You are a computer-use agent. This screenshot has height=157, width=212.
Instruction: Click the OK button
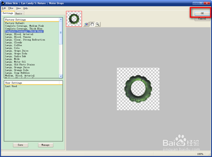[x=202, y=13]
